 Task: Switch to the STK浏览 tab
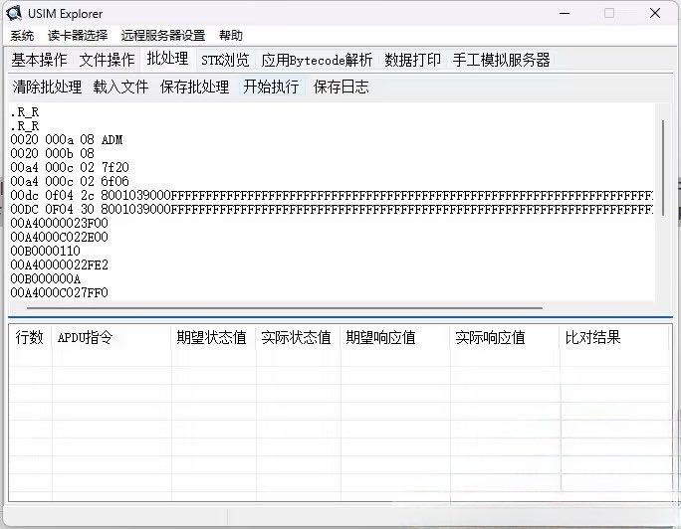click(x=225, y=60)
